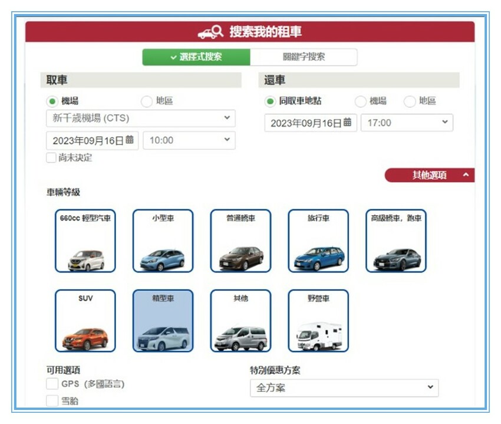Deselect the highlighted 箱型車 van tile
The height and width of the screenshot is (424, 501).
click(163, 321)
